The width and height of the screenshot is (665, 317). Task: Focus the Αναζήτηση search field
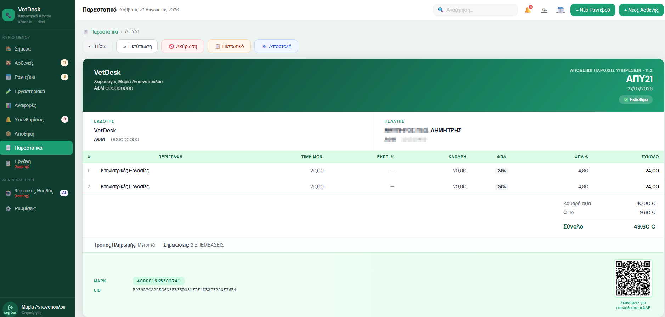(475, 10)
